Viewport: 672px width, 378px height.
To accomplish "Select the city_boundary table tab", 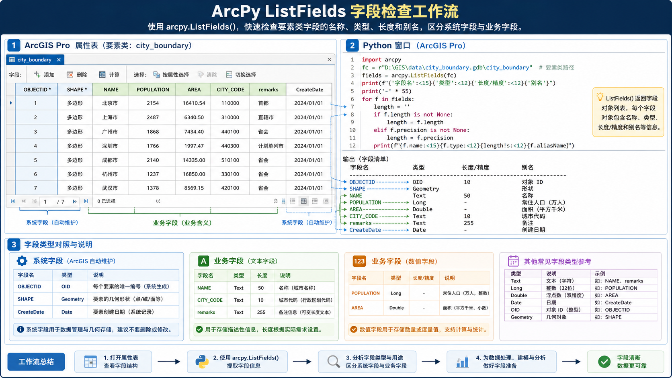I will tap(35, 60).
